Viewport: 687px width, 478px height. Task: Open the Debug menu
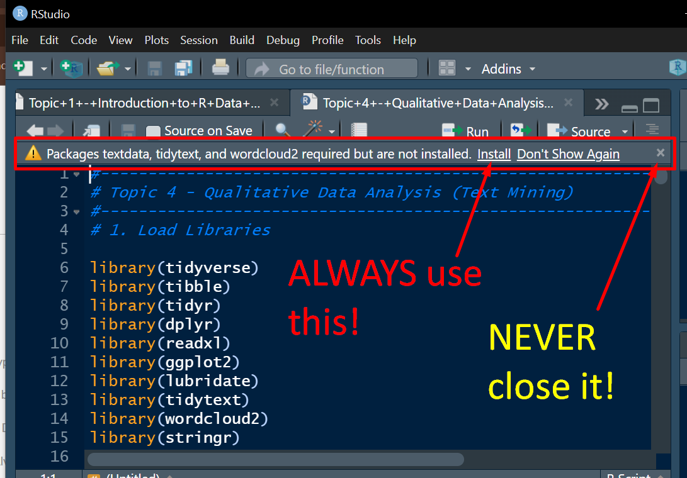tap(283, 40)
